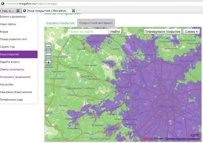Click the 'Снегири' label on the map

click(x=73, y=68)
